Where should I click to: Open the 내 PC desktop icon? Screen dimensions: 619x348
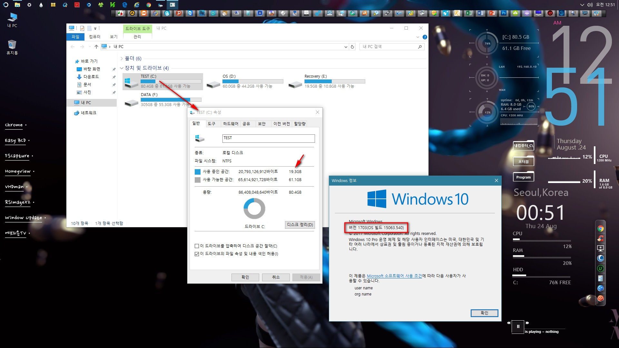tap(12, 20)
